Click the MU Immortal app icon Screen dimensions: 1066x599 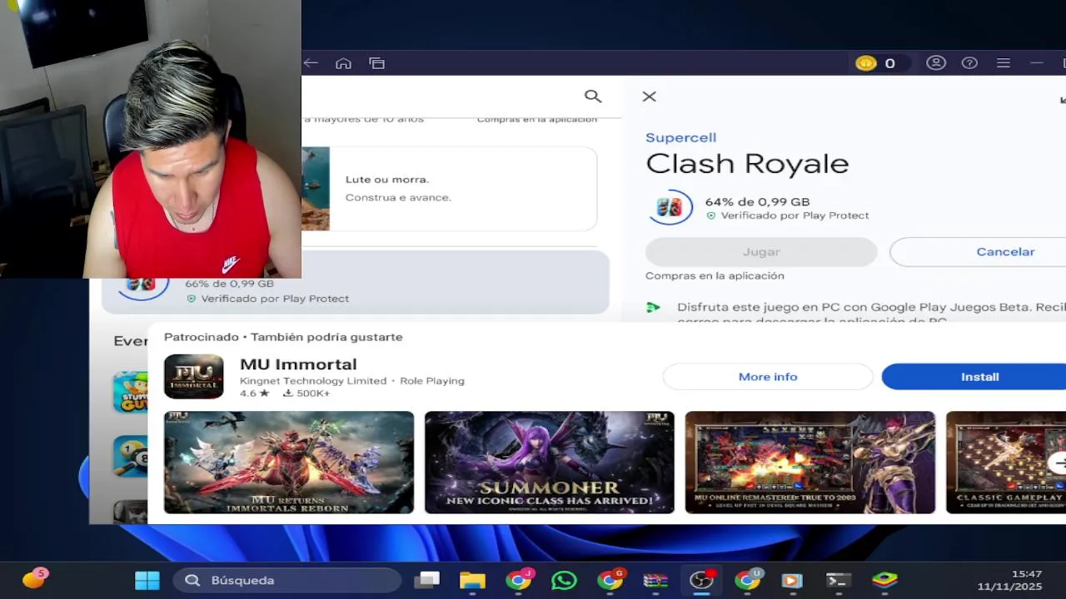click(194, 377)
